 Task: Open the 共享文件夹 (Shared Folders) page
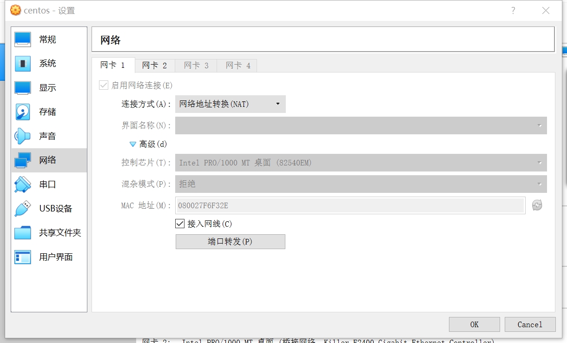click(x=23, y=232)
